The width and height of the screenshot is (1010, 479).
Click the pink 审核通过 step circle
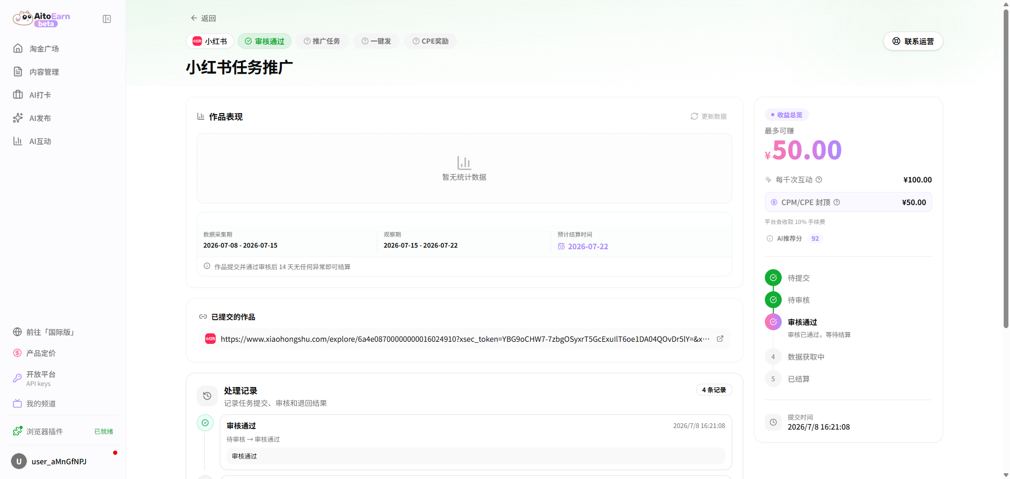(773, 322)
